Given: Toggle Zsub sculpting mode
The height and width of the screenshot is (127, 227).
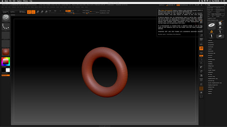Looking at the screenshot, I should tap(73, 11).
